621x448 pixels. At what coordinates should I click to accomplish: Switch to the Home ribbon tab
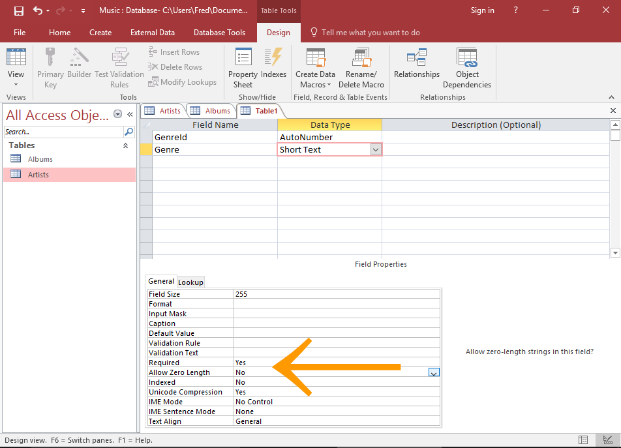[x=60, y=33]
